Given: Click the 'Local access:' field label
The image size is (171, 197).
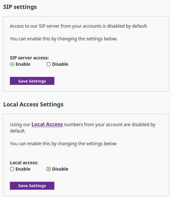Looking at the screenshot, I should (x=24, y=163).
